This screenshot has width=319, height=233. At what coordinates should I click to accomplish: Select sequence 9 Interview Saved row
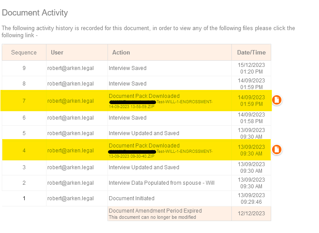pos(127,68)
